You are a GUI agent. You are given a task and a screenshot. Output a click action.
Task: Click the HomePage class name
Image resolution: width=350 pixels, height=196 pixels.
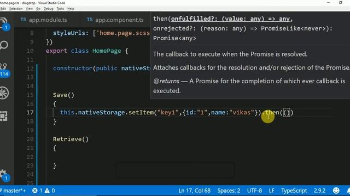pyautogui.click(x=107, y=51)
